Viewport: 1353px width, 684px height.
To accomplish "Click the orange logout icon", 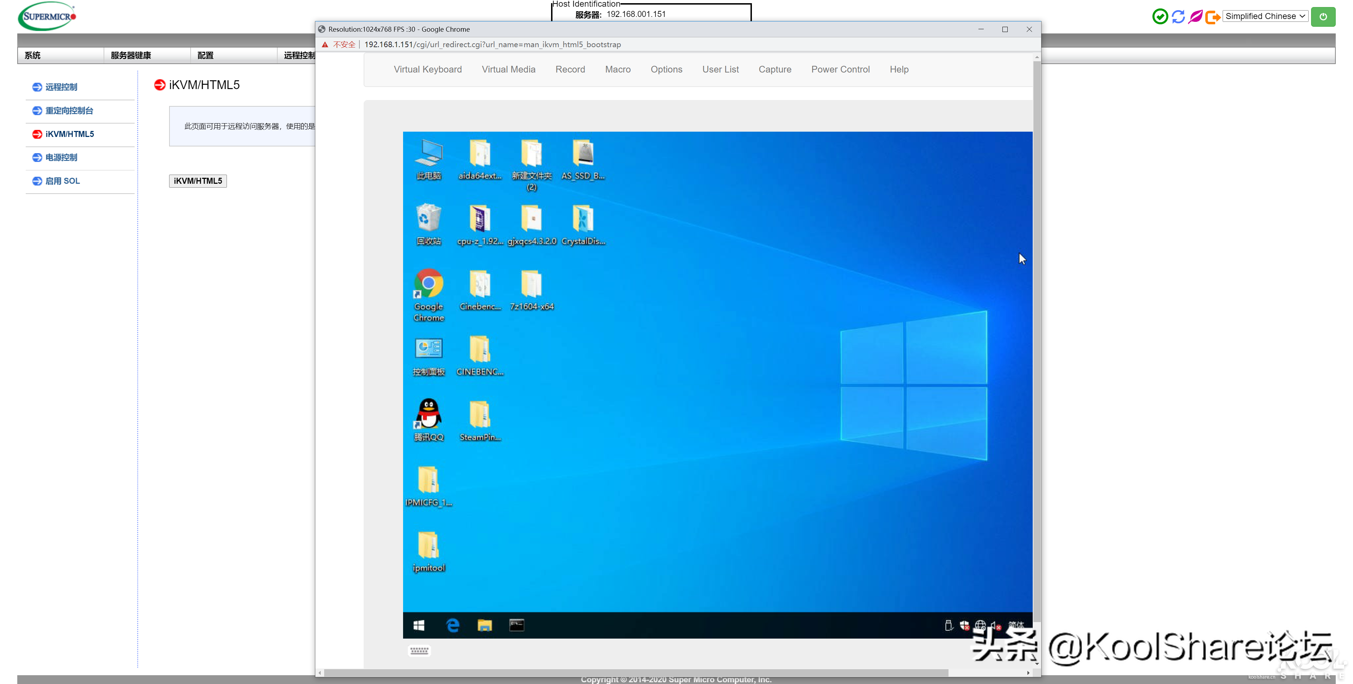I will tap(1212, 17).
